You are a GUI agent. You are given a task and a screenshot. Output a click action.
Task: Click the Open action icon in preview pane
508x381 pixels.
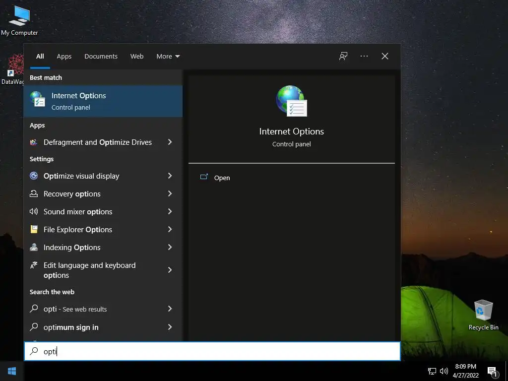click(x=204, y=177)
